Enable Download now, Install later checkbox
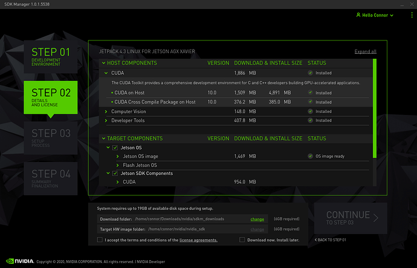 tap(242, 240)
